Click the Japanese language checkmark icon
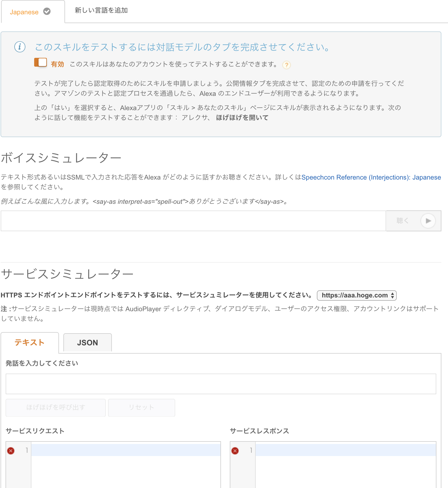 (47, 12)
